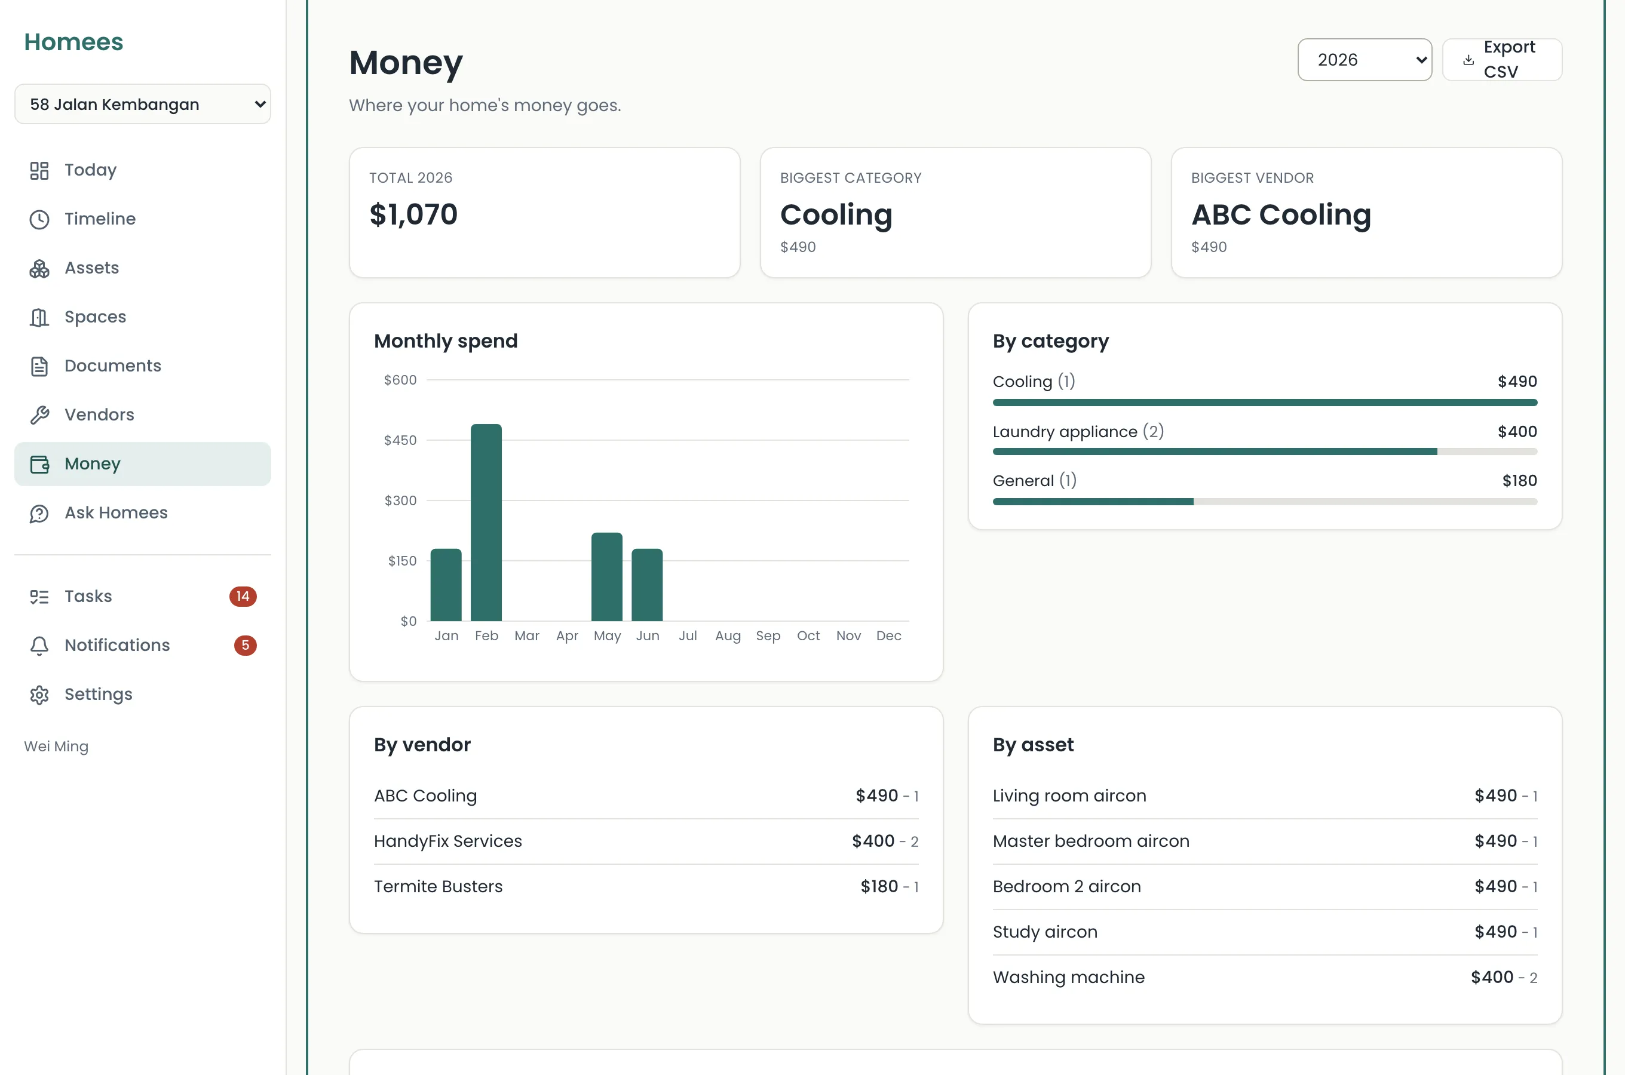Click the By asset heading
This screenshot has height=1075, width=1625.
click(1032, 745)
